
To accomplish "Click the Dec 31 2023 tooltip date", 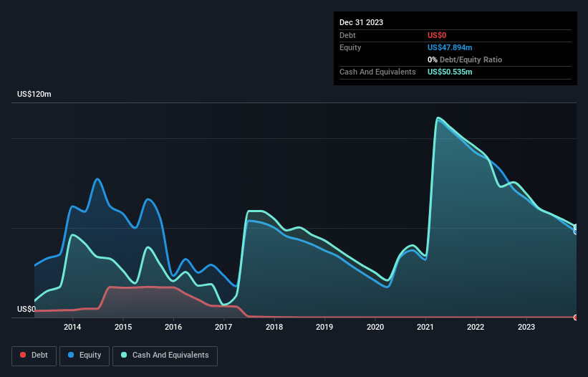I will 361,22.
